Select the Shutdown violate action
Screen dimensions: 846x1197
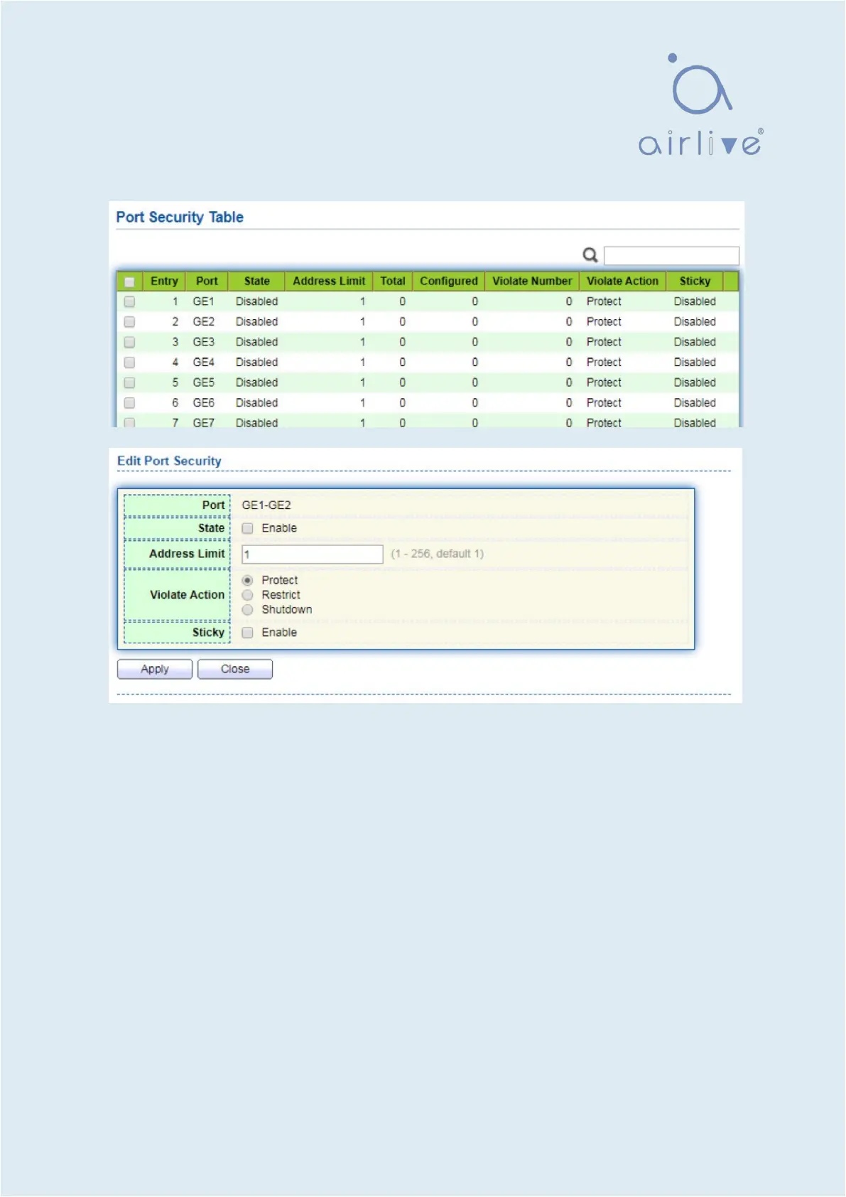[x=247, y=610]
